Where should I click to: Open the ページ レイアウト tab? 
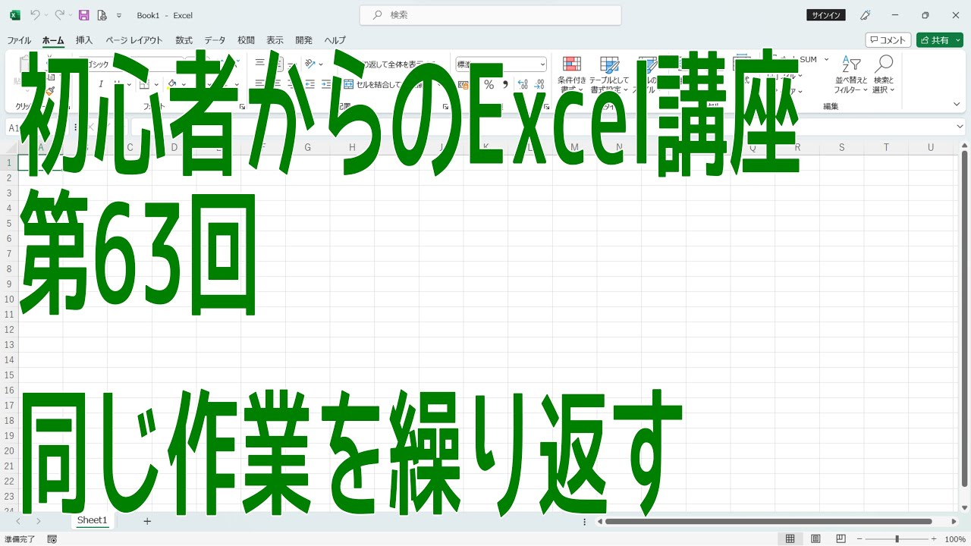coord(134,40)
